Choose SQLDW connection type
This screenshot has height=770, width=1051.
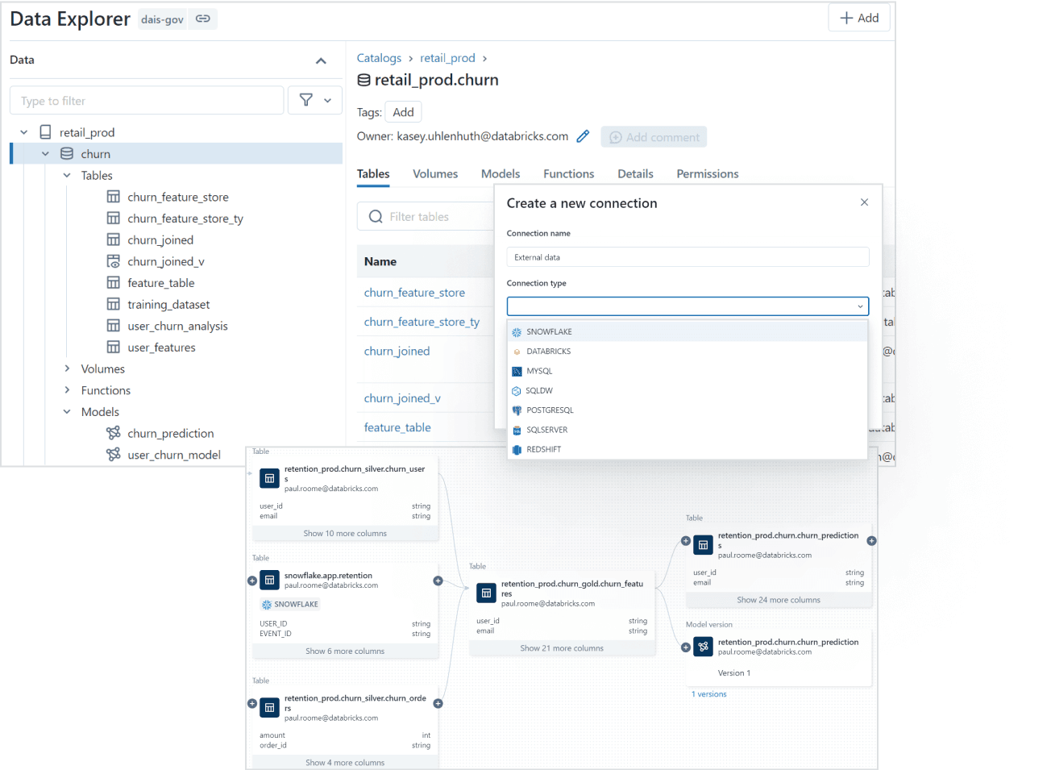[x=688, y=390]
